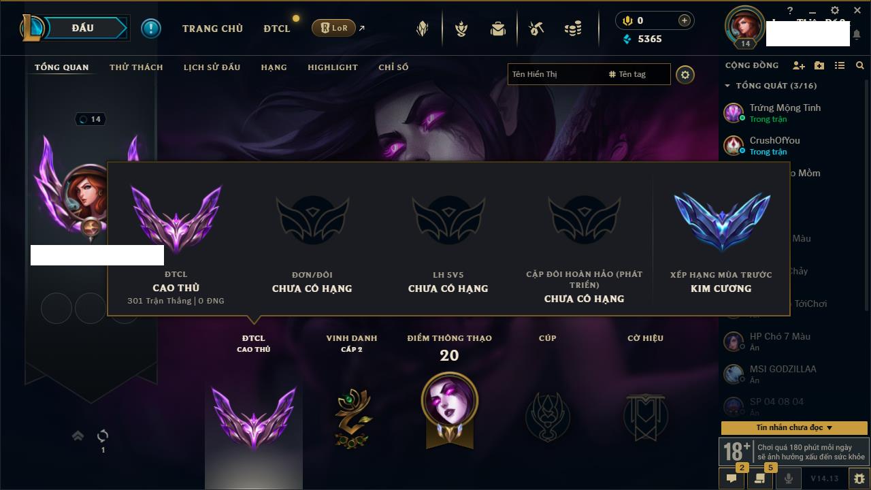Toggle the friends list view icon
Viewport: 871px width, 490px height.
[x=840, y=65]
